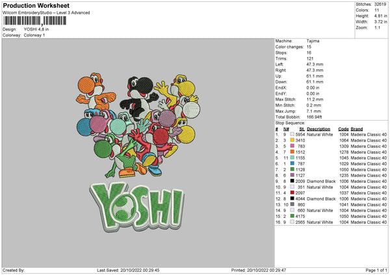Select the red swatch in stop 11
The width and height of the screenshot is (390, 275).
point(292,193)
